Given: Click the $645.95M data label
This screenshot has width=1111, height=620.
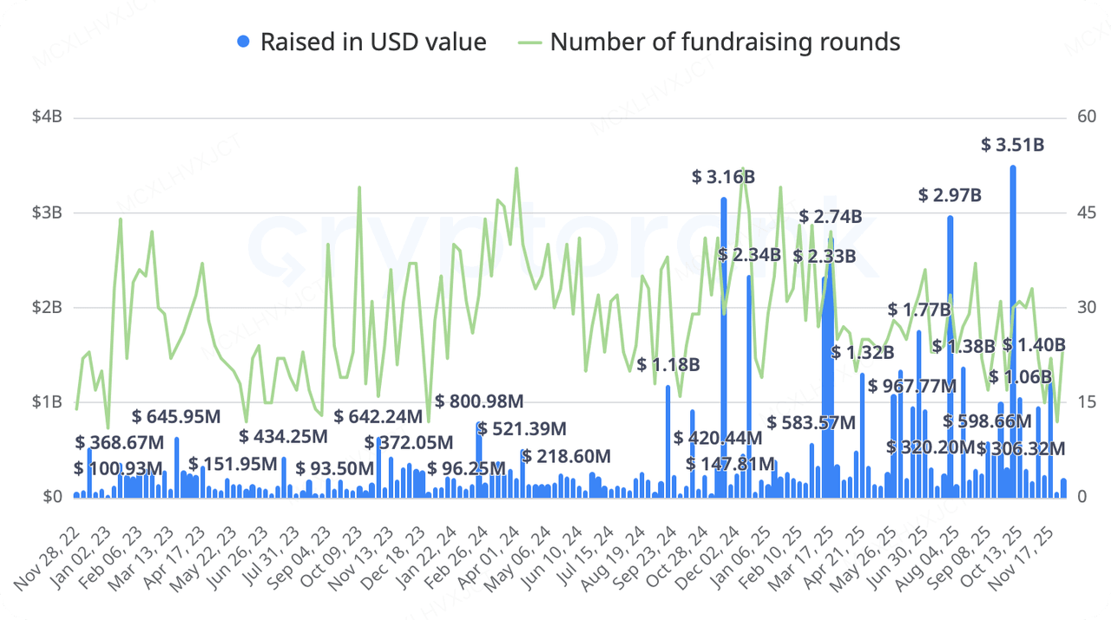Looking at the screenshot, I should coord(177,416).
